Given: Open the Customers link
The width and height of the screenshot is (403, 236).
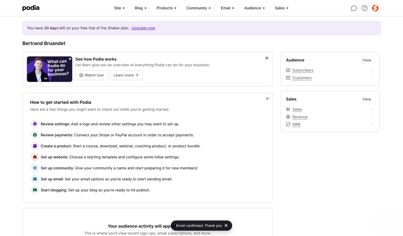Looking at the screenshot, I should tap(302, 78).
